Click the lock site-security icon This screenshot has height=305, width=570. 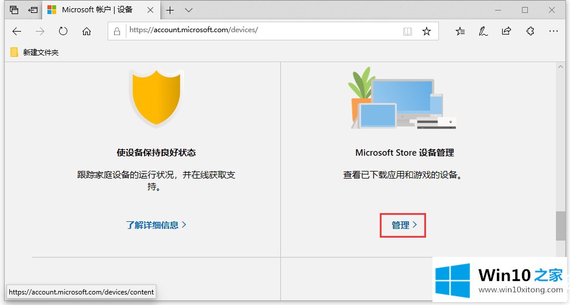point(116,32)
